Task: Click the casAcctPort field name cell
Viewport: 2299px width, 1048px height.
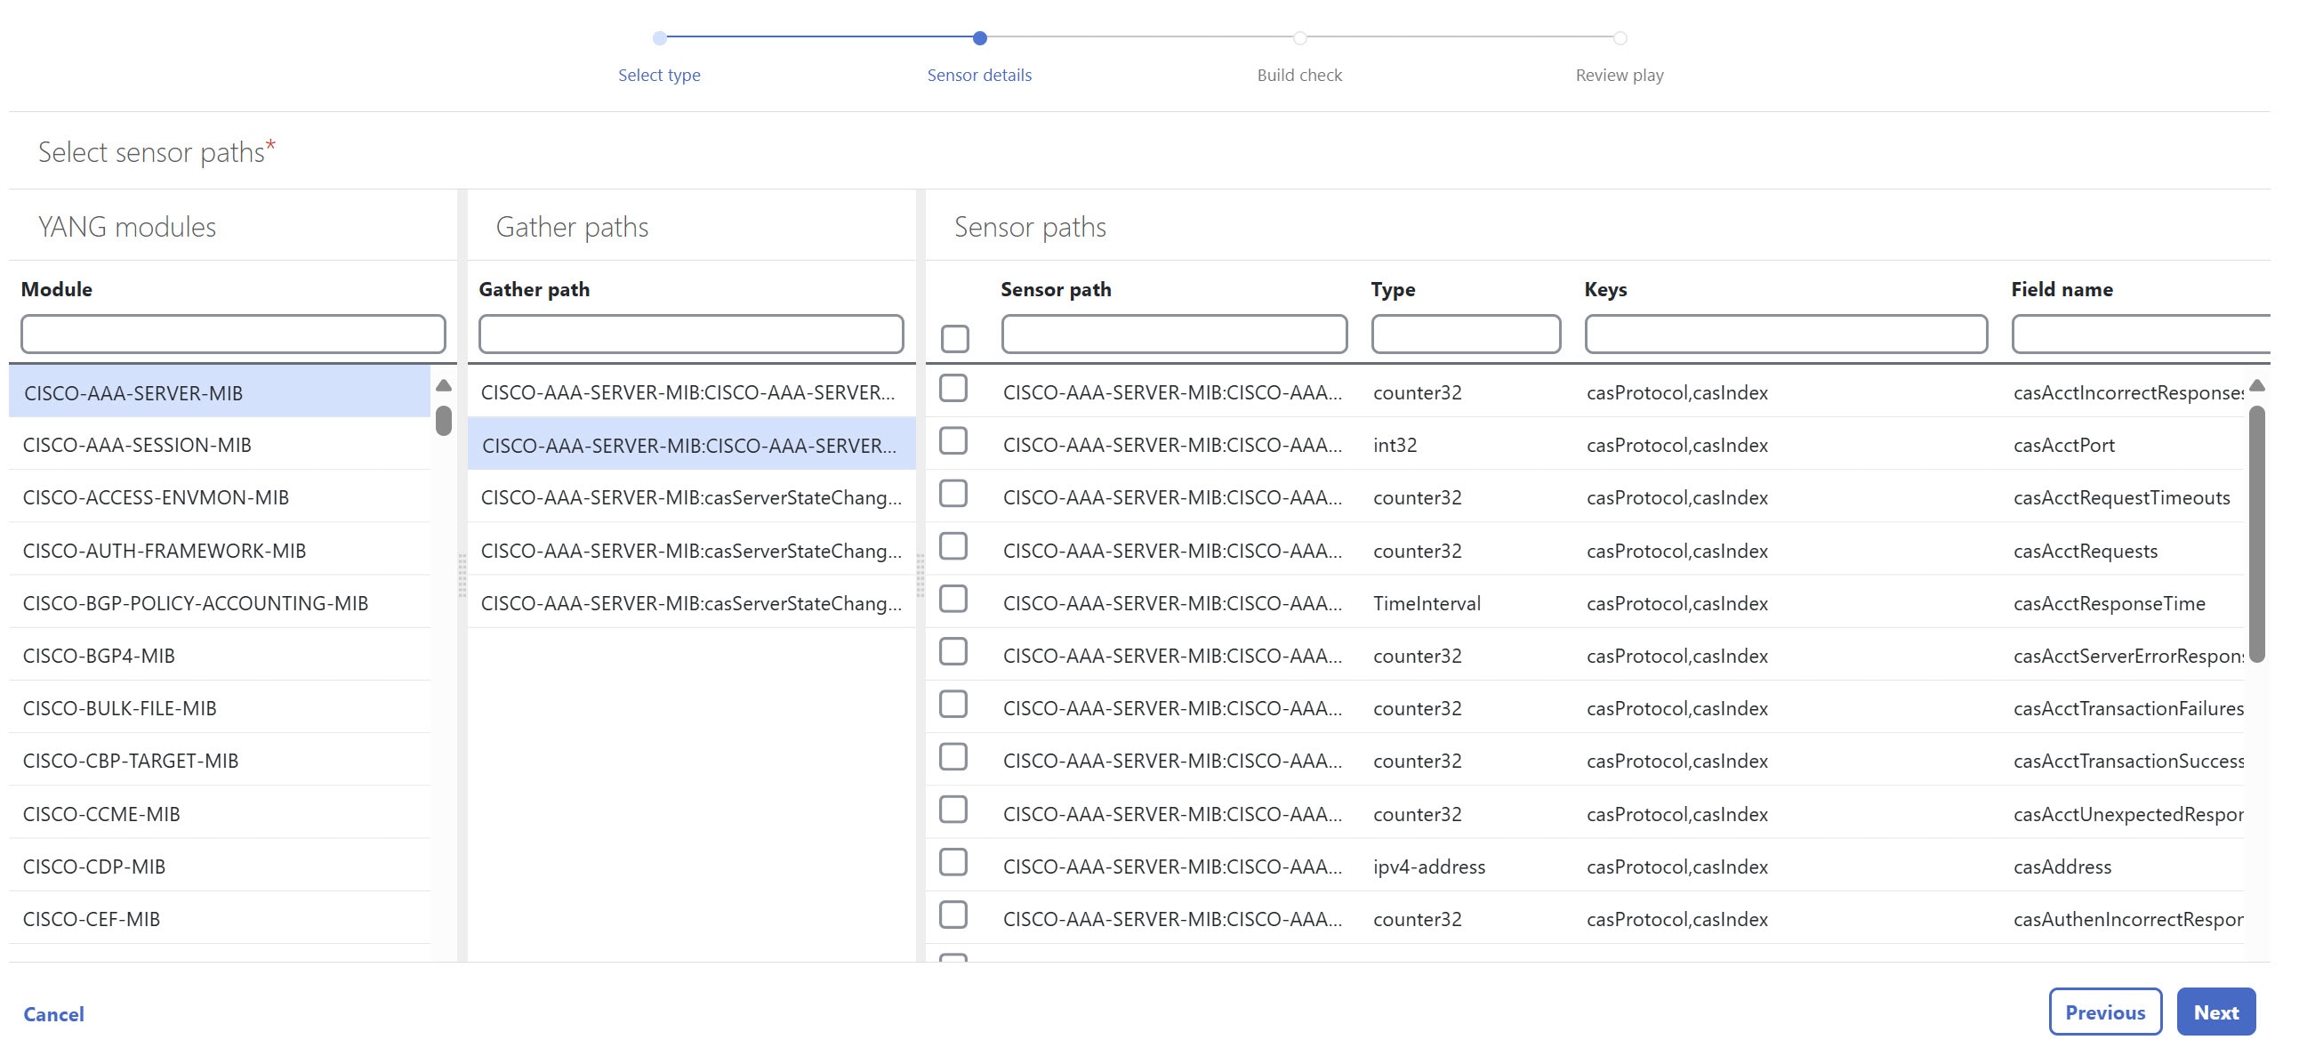Action: pos(2063,445)
